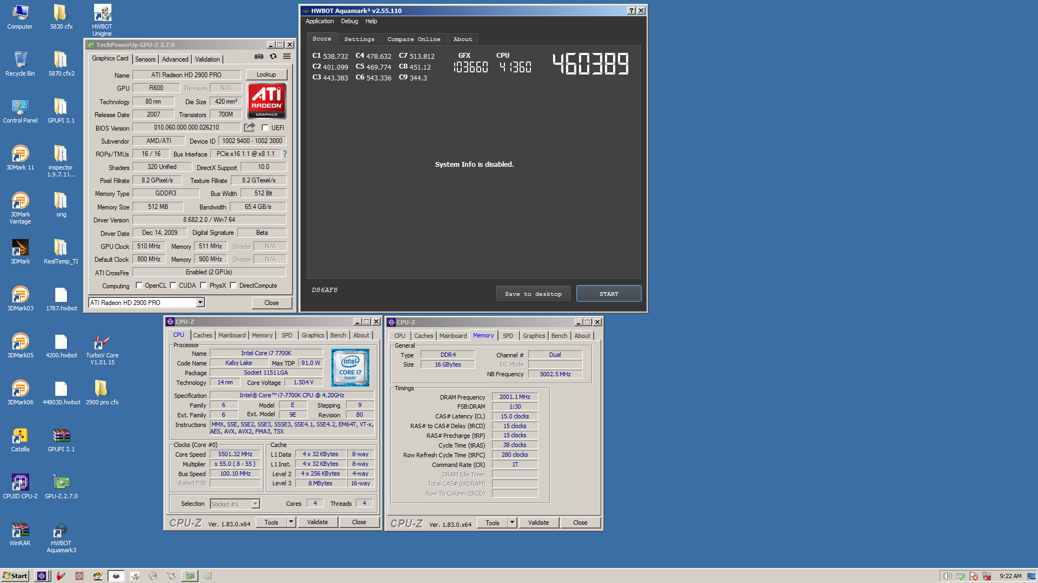Launch Catzilla desktop shortcut
Viewport: 1038px width, 583px height.
point(20,439)
